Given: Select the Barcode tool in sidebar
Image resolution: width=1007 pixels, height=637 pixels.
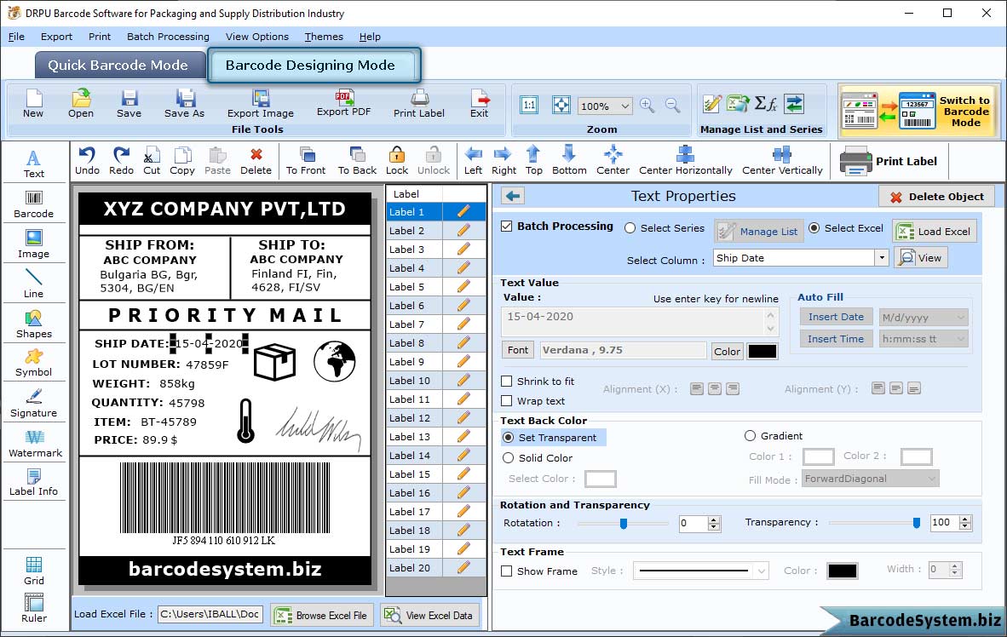Looking at the screenshot, I should 33,204.
